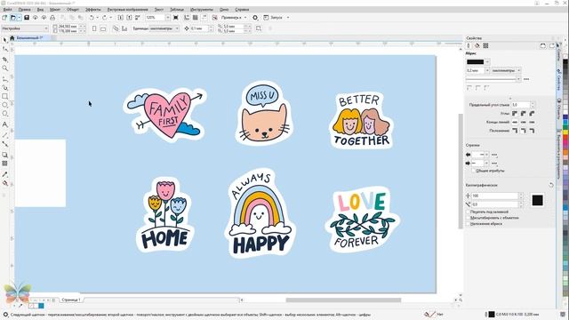Open the 'Файл' menu
This screenshot has width=569, height=320.
(7, 10)
